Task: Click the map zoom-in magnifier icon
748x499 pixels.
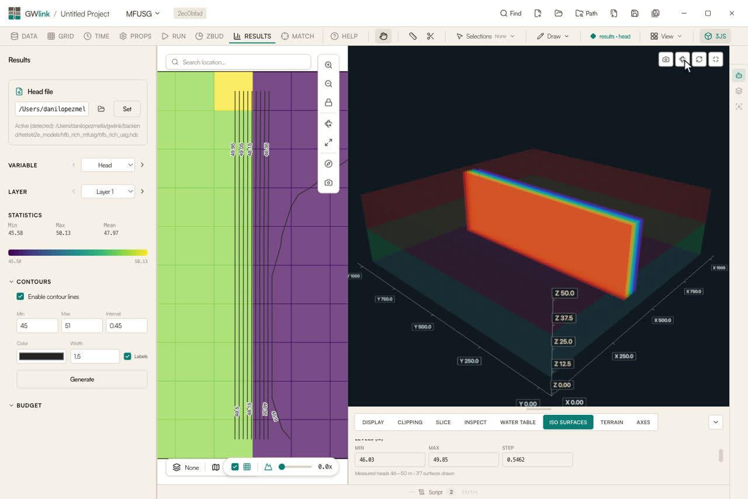Action: click(x=328, y=65)
